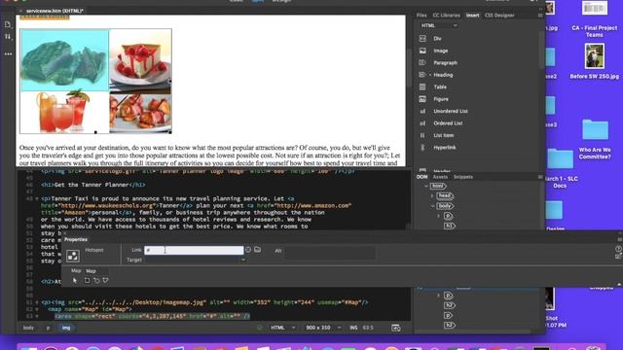Expand the first p node under body
Screen dimensions: 623x350
(439, 216)
